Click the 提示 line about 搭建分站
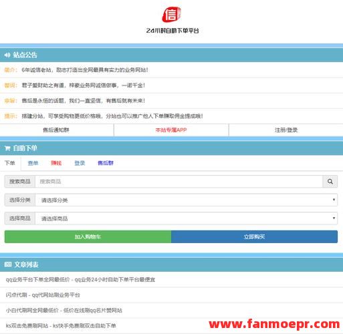 coord(104,116)
